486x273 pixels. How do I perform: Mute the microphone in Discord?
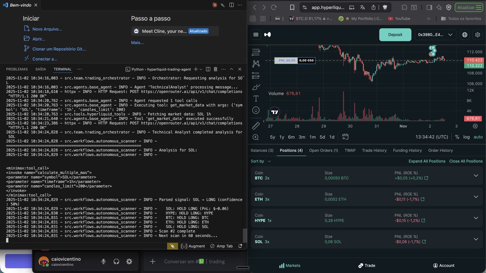pos(104,262)
